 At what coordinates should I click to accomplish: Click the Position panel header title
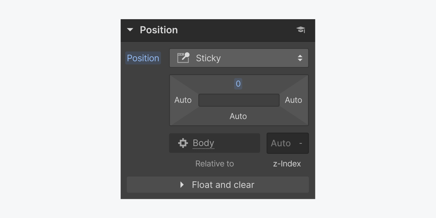pos(159,30)
